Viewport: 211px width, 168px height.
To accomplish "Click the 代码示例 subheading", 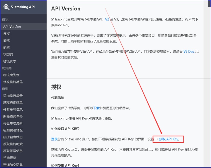I will [58, 98].
